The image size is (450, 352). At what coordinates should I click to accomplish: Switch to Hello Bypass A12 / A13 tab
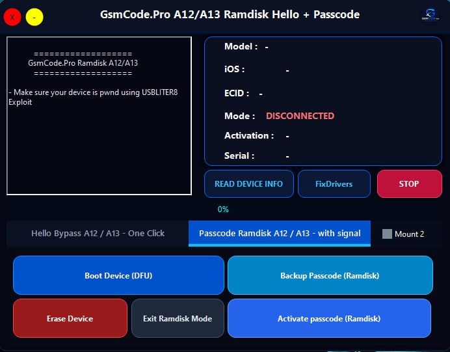click(98, 234)
